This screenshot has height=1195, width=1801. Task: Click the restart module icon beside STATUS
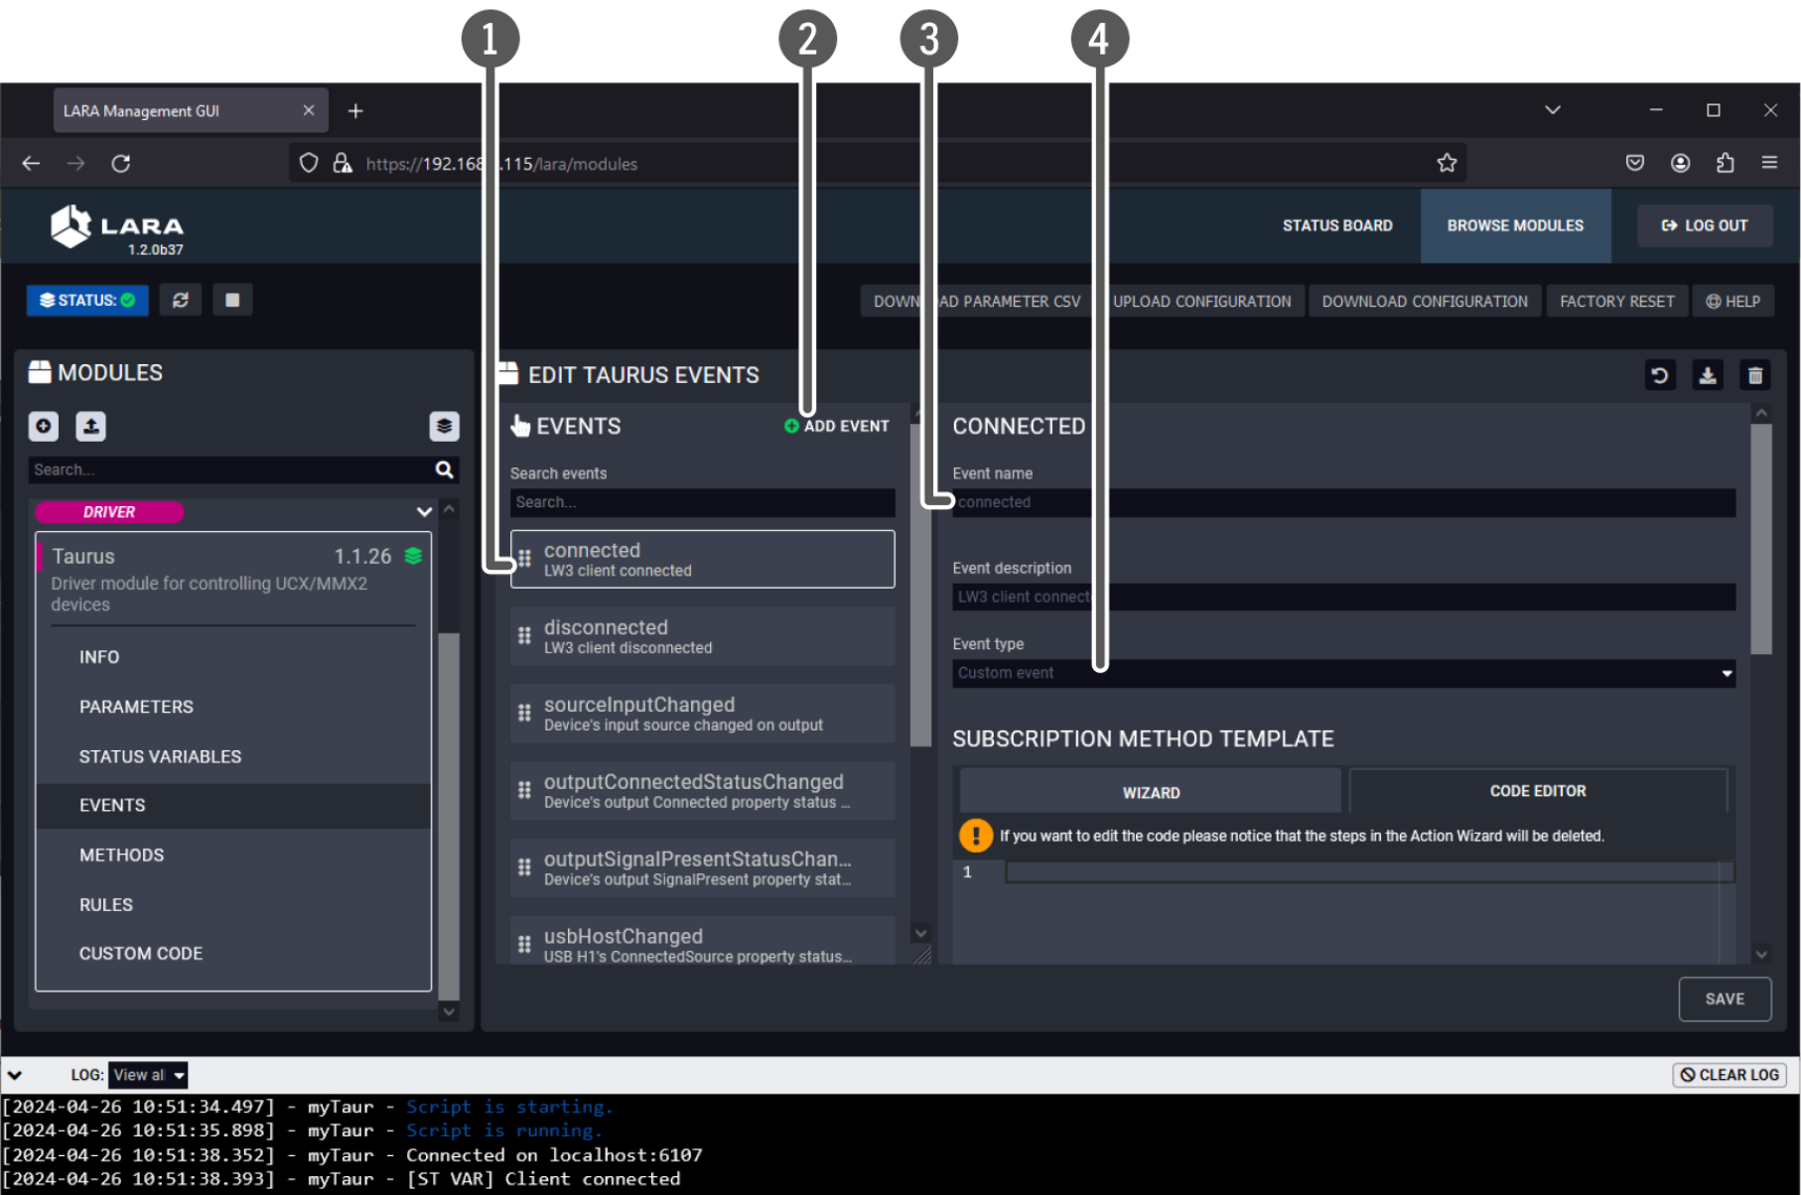pyautogui.click(x=180, y=300)
